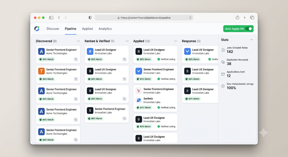Screen dimensions: 288x157
Task: Open the Applied tab in navigation
Action: [87, 29]
